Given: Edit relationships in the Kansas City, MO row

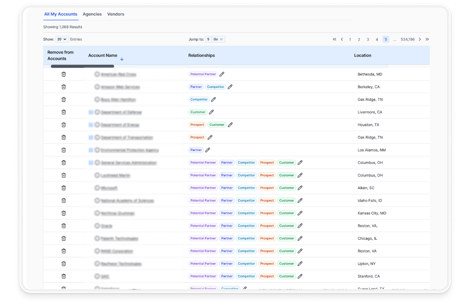Looking at the screenshot, I should (300, 213).
